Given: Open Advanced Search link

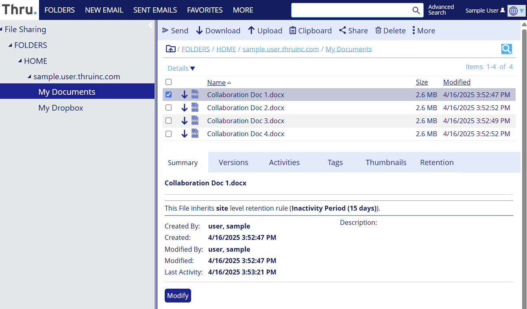Looking at the screenshot, I should 441,10.
